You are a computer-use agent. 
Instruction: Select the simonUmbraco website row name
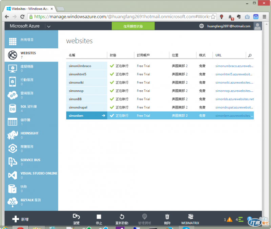(80, 66)
